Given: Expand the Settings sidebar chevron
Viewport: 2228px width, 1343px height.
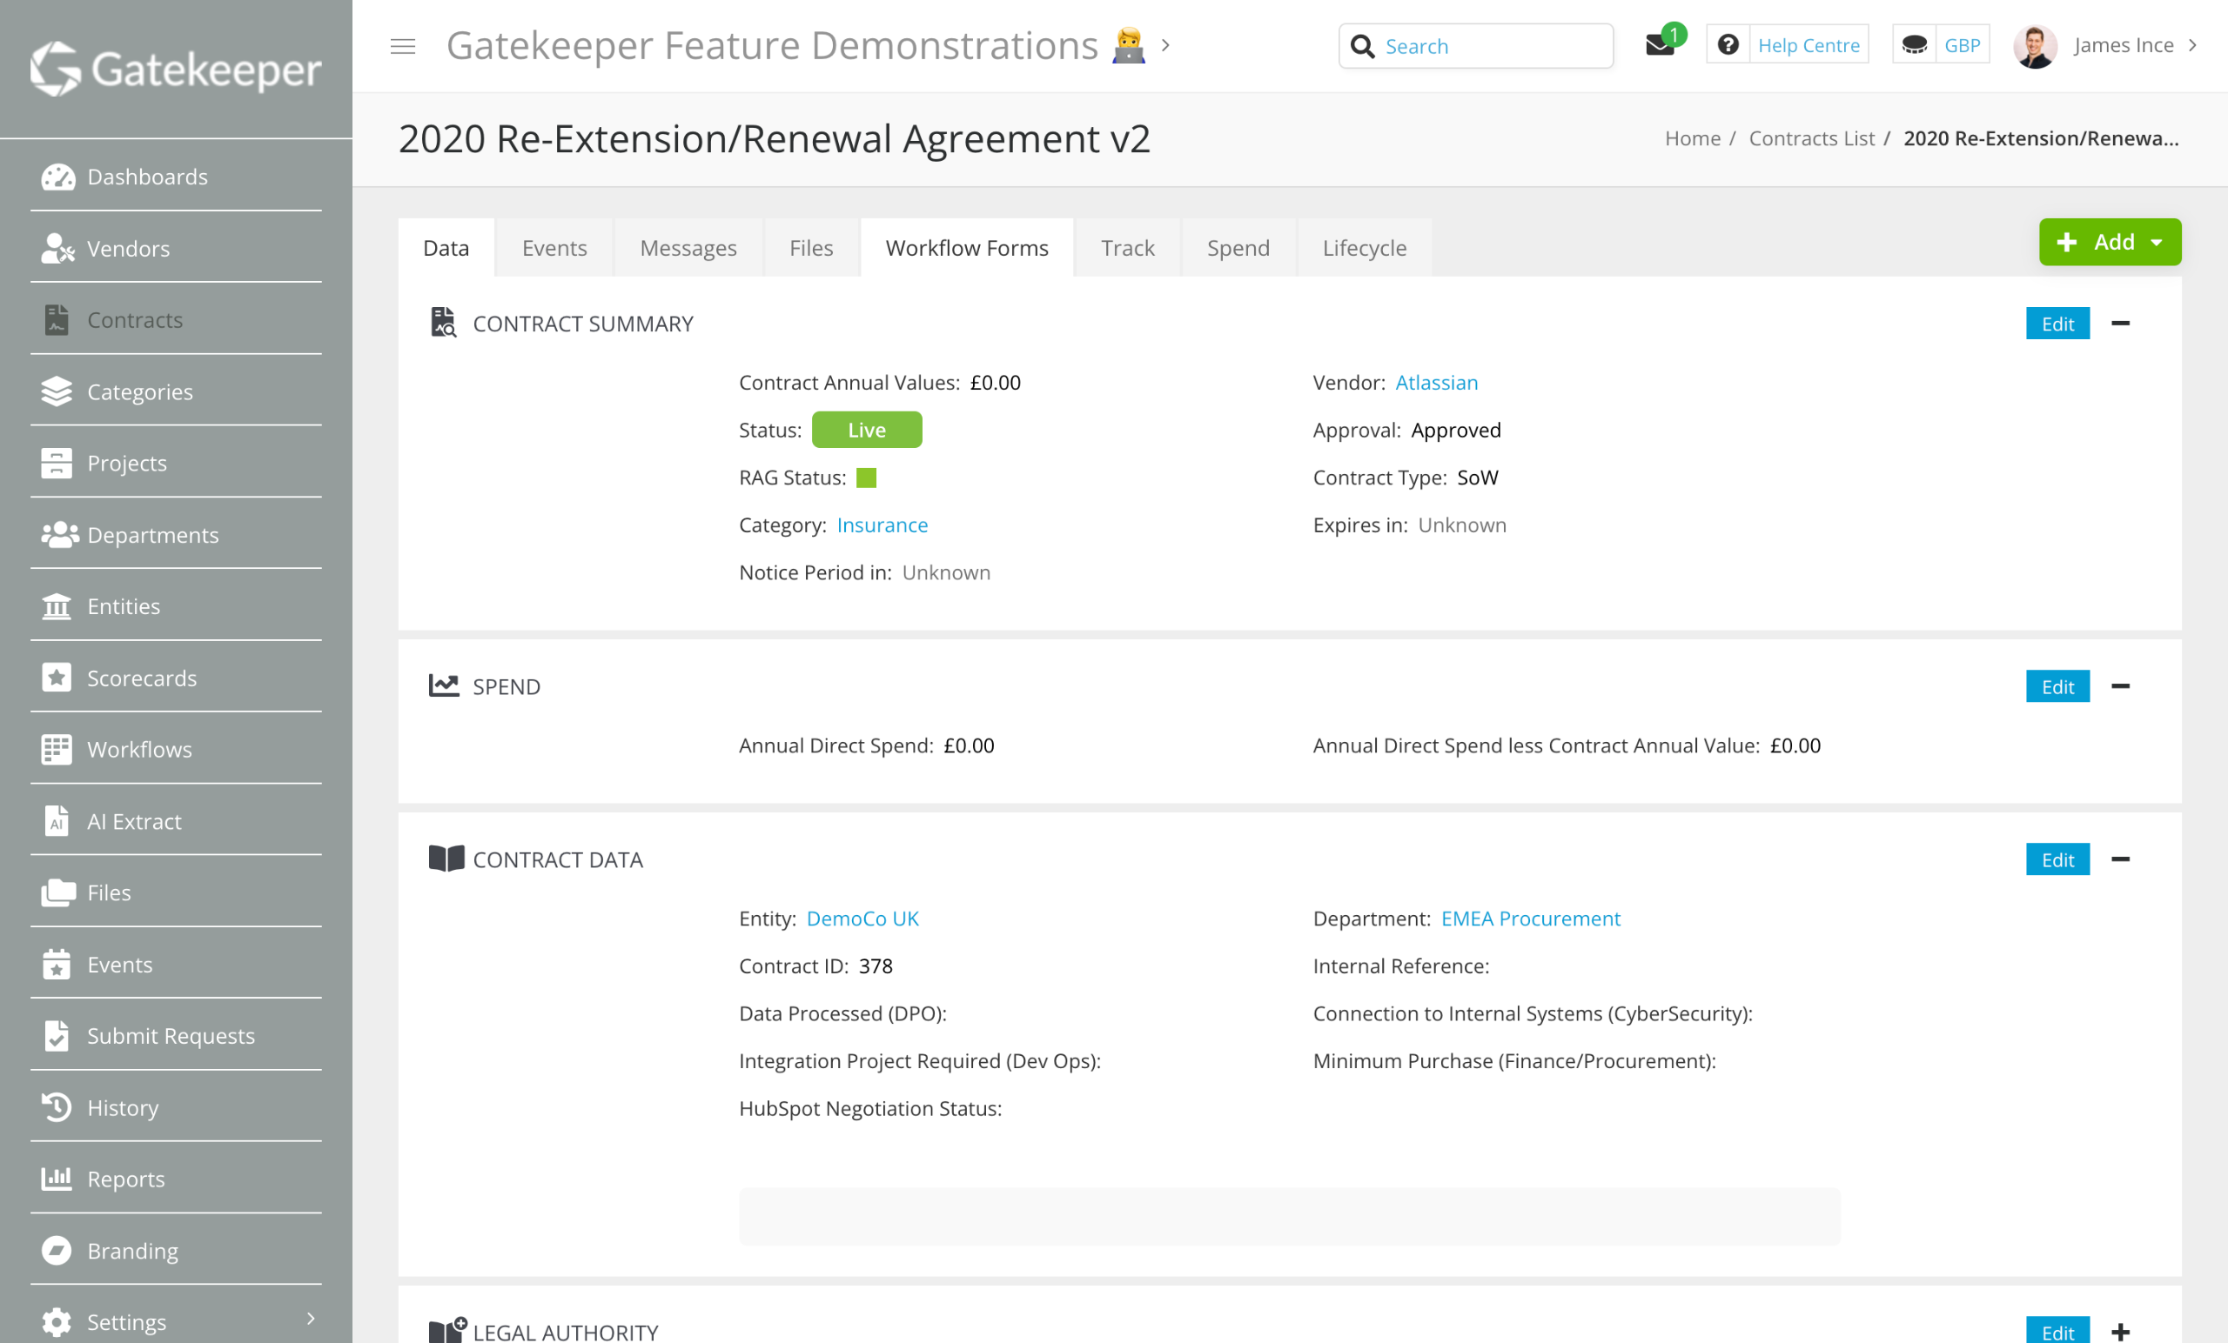Looking at the screenshot, I should pos(311,1320).
